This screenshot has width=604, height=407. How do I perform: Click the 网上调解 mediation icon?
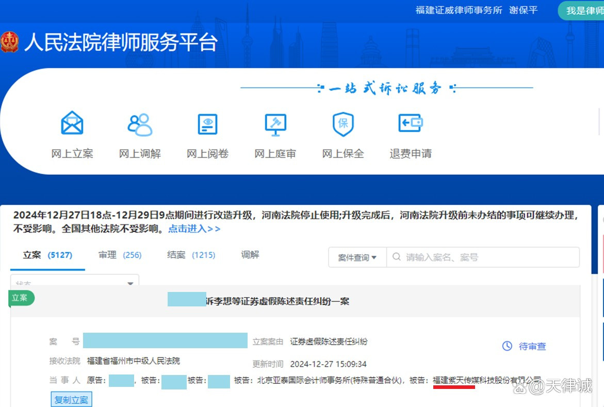[x=140, y=124]
